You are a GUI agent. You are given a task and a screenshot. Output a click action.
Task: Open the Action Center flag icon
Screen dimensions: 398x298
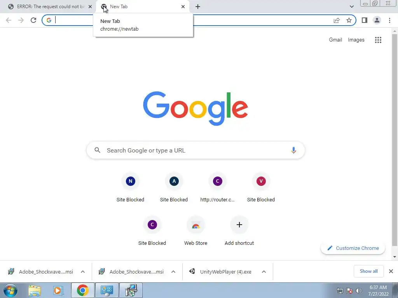[x=349, y=291]
